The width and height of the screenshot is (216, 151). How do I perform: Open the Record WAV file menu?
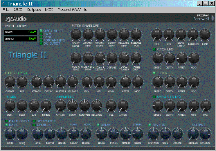pyautogui.click(x=72, y=10)
